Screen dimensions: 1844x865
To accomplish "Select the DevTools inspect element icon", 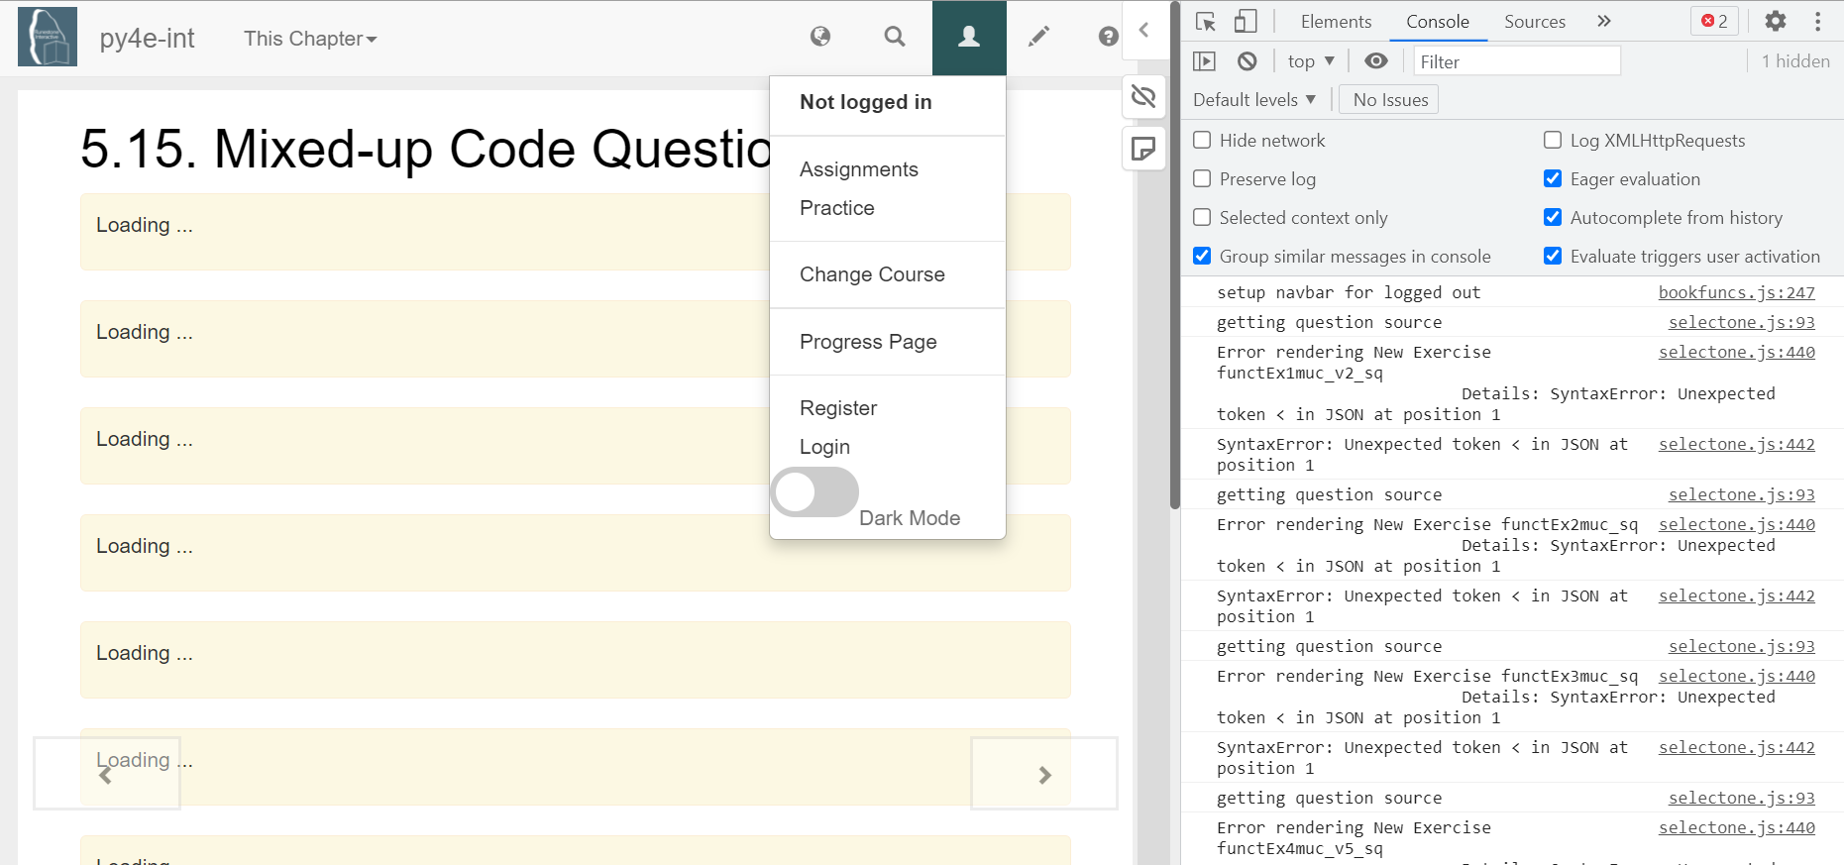I will coord(1206,21).
